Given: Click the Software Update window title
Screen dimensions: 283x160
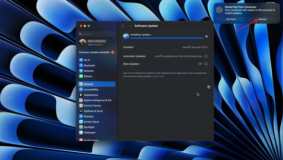Looking at the screenshot, I should click(146, 26).
